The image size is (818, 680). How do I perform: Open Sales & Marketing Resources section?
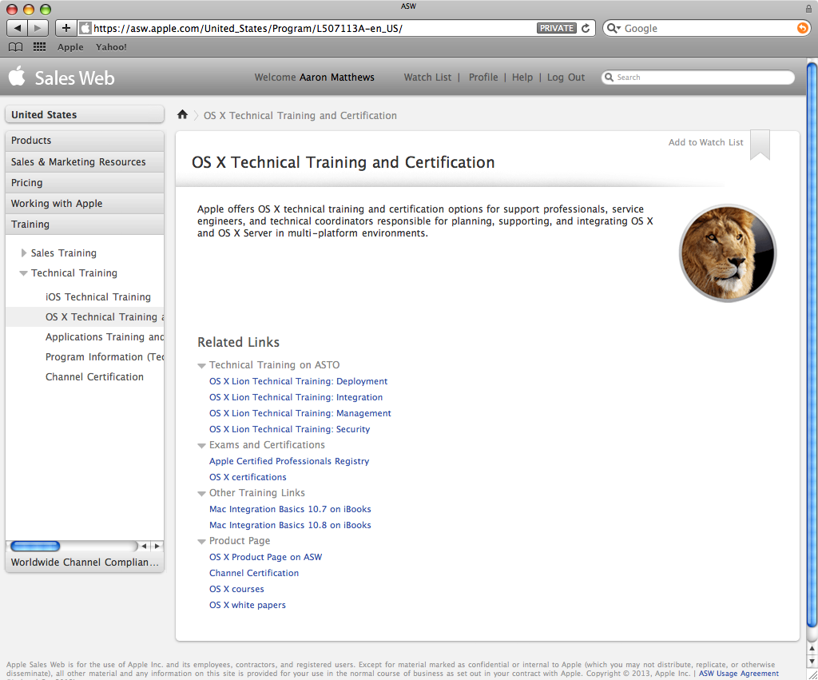[x=85, y=161]
